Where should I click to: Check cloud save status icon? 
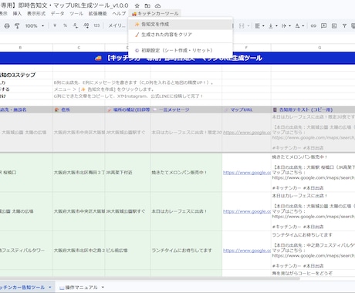[x=157, y=5]
